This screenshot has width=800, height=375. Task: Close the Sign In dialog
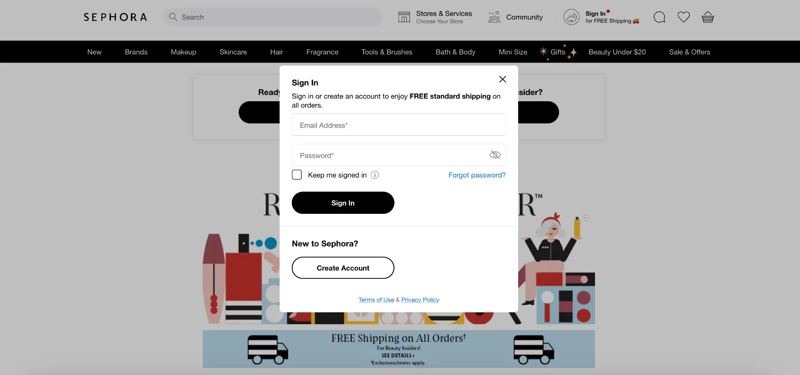[x=502, y=79]
